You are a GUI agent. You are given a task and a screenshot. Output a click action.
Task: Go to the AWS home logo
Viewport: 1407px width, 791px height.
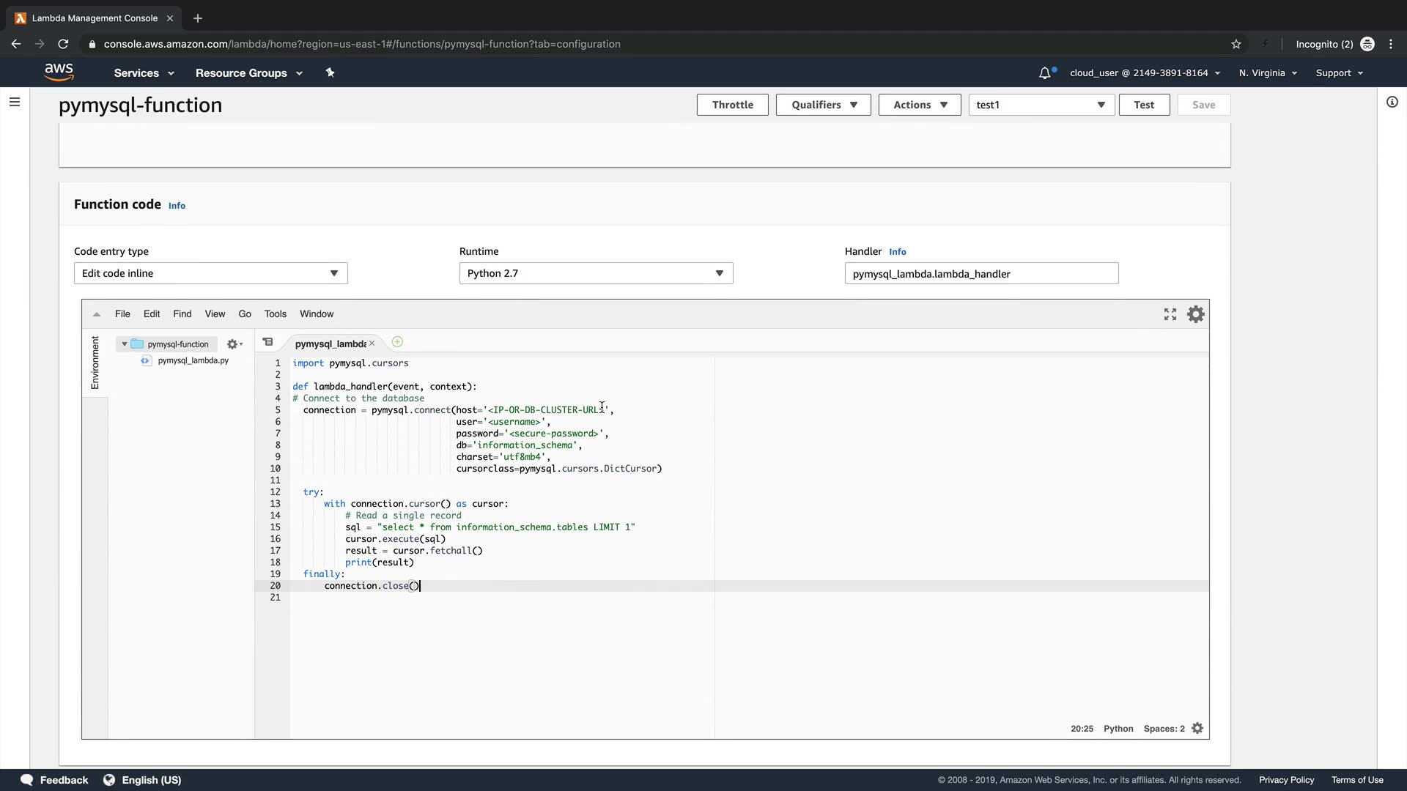[x=59, y=72]
